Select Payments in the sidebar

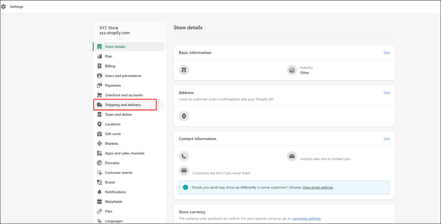click(129, 86)
